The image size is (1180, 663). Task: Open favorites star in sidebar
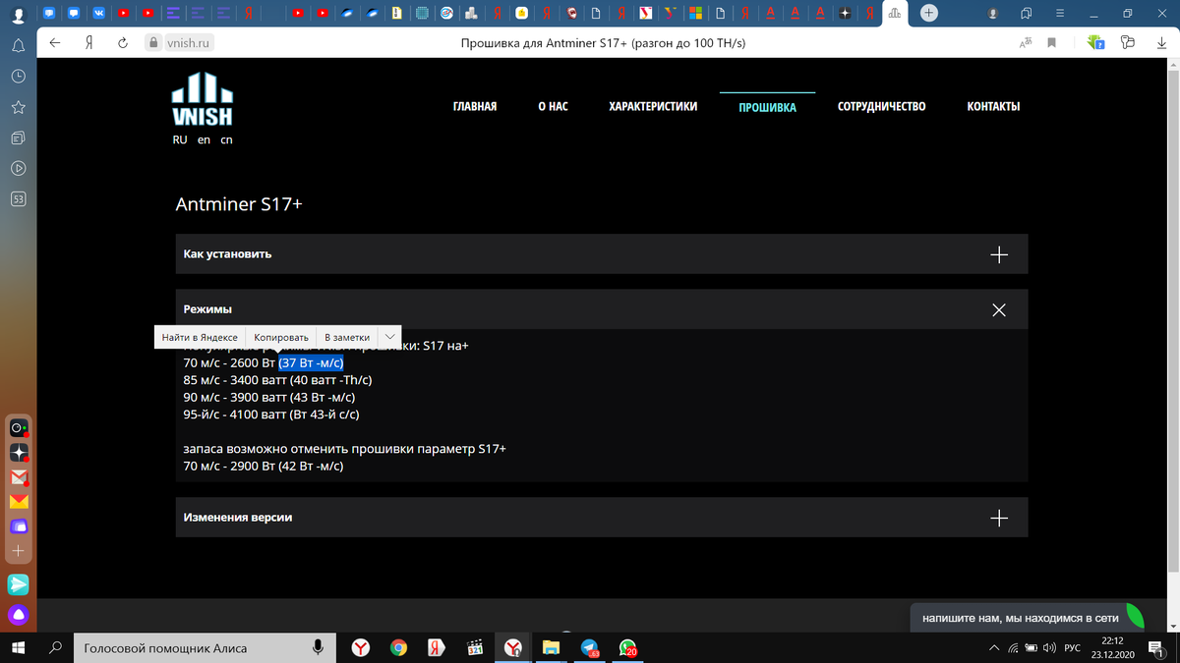(18, 106)
